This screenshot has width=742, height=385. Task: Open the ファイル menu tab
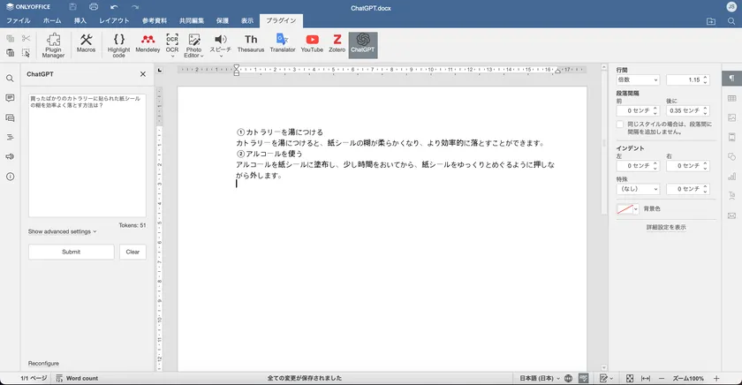click(19, 19)
